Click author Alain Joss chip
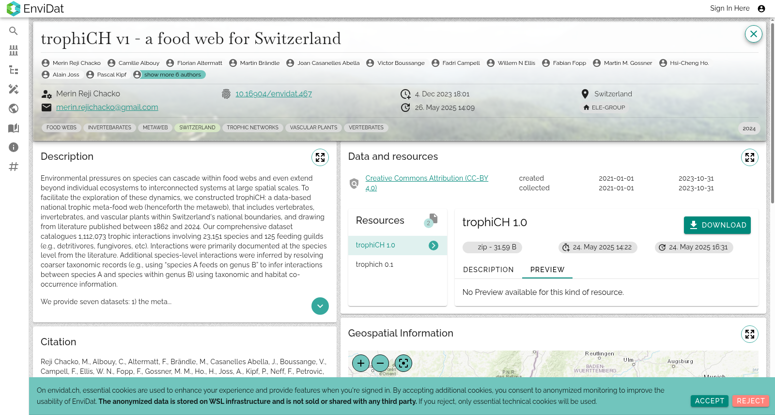Screen dimensions: 775x415 tap(61, 75)
